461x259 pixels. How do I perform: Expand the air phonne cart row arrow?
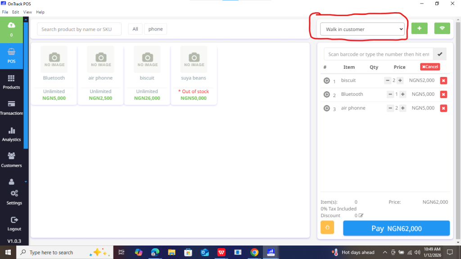327,108
